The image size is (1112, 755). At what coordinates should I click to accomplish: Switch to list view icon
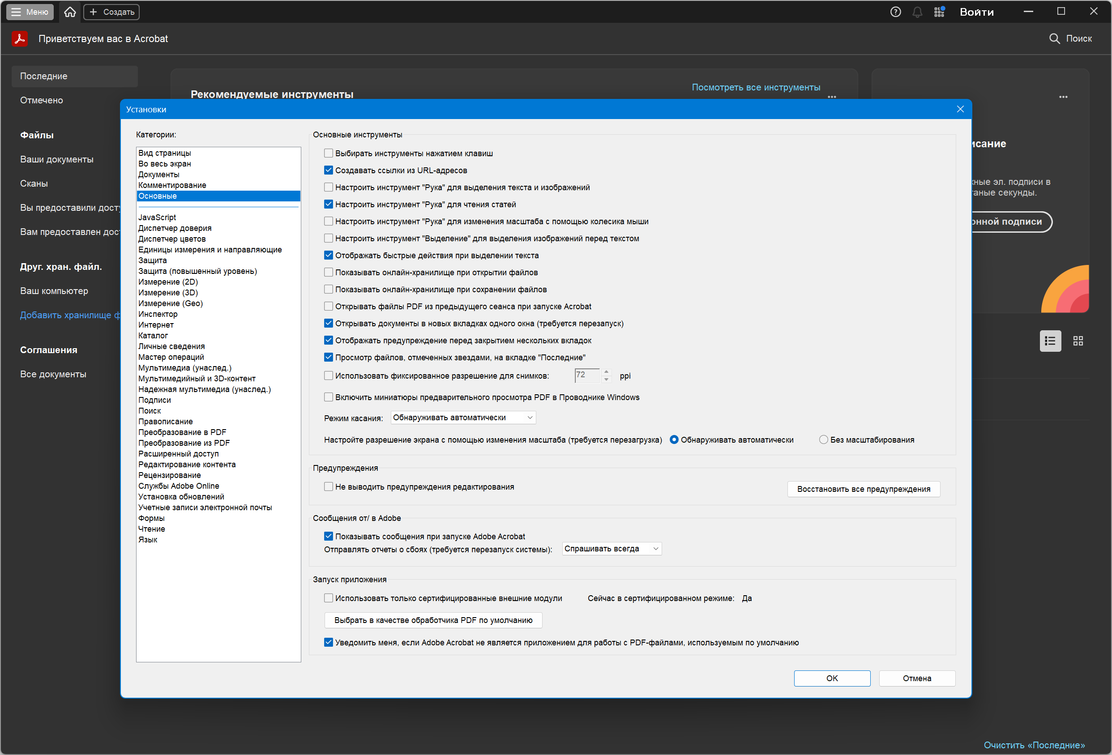coord(1050,341)
